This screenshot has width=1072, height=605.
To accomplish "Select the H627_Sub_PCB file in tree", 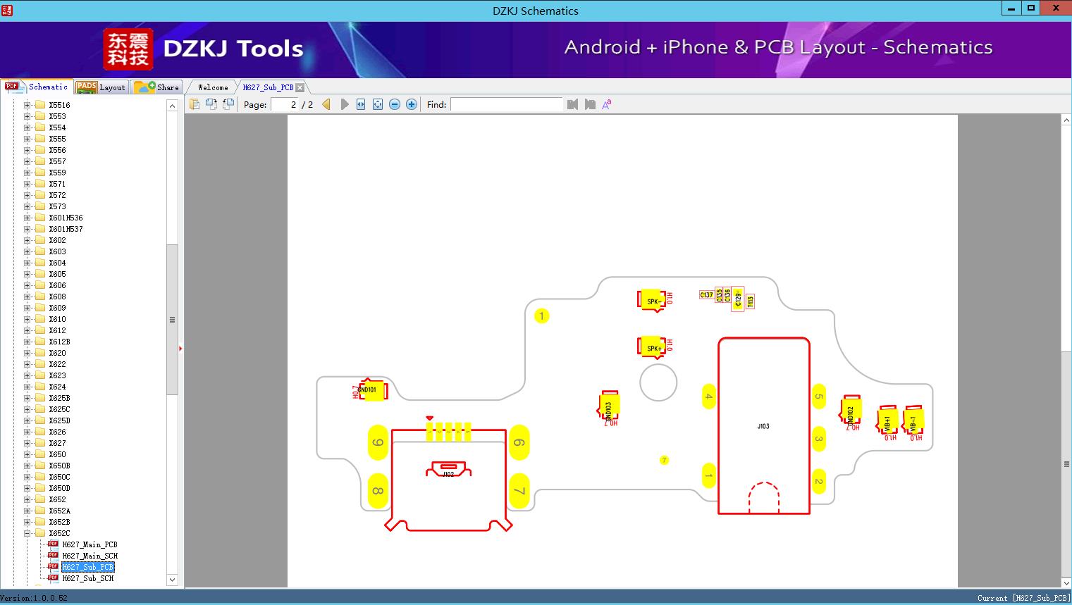I will pos(87,567).
